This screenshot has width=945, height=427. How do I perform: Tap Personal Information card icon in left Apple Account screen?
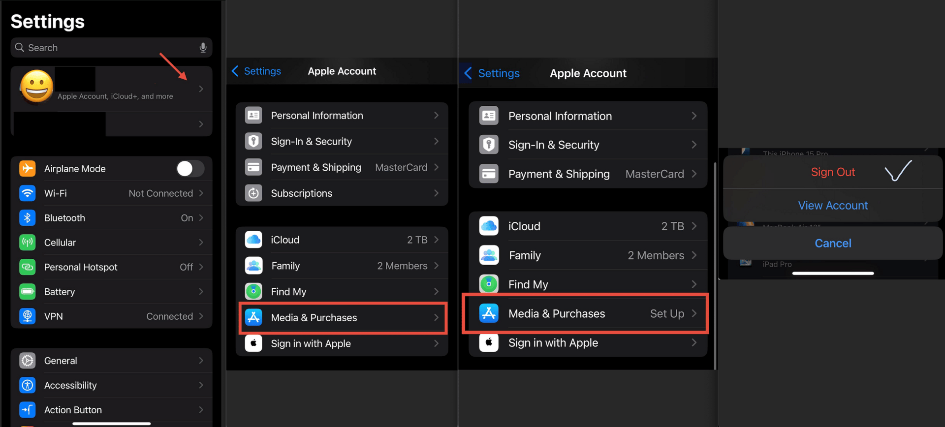(x=253, y=115)
